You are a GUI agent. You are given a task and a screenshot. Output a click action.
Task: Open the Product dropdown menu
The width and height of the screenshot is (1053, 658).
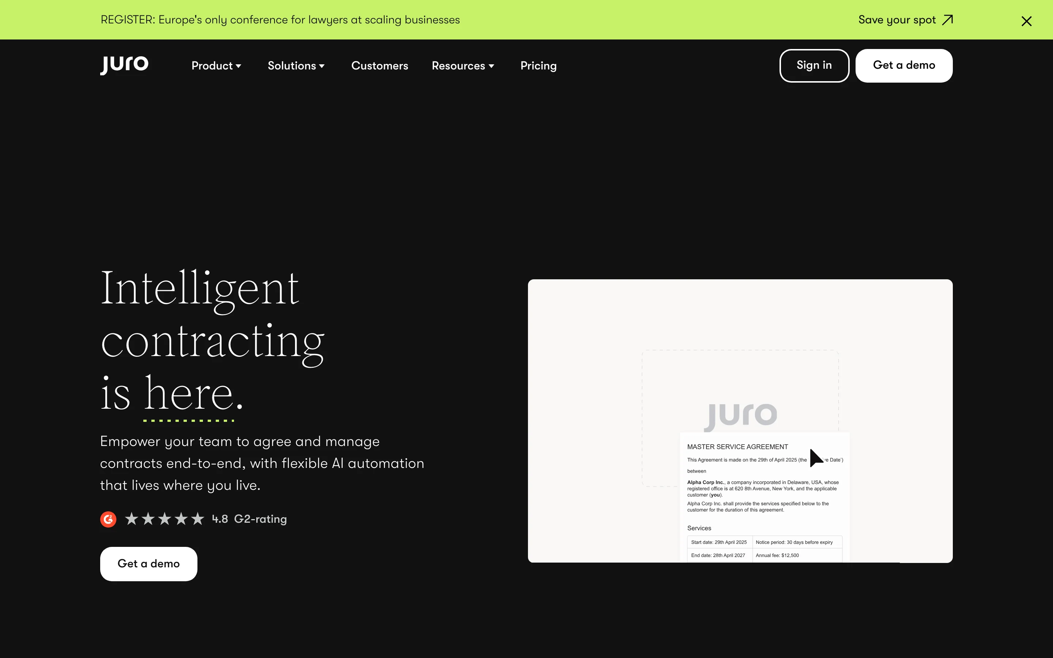point(216,66)
